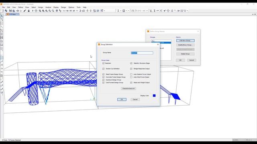
Task: Open the Define menu
Action: (20, 7)
